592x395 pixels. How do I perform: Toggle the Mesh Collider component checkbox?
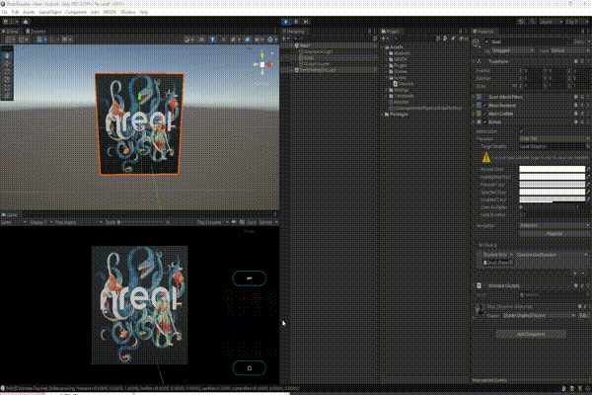click(x=487, y=116)
